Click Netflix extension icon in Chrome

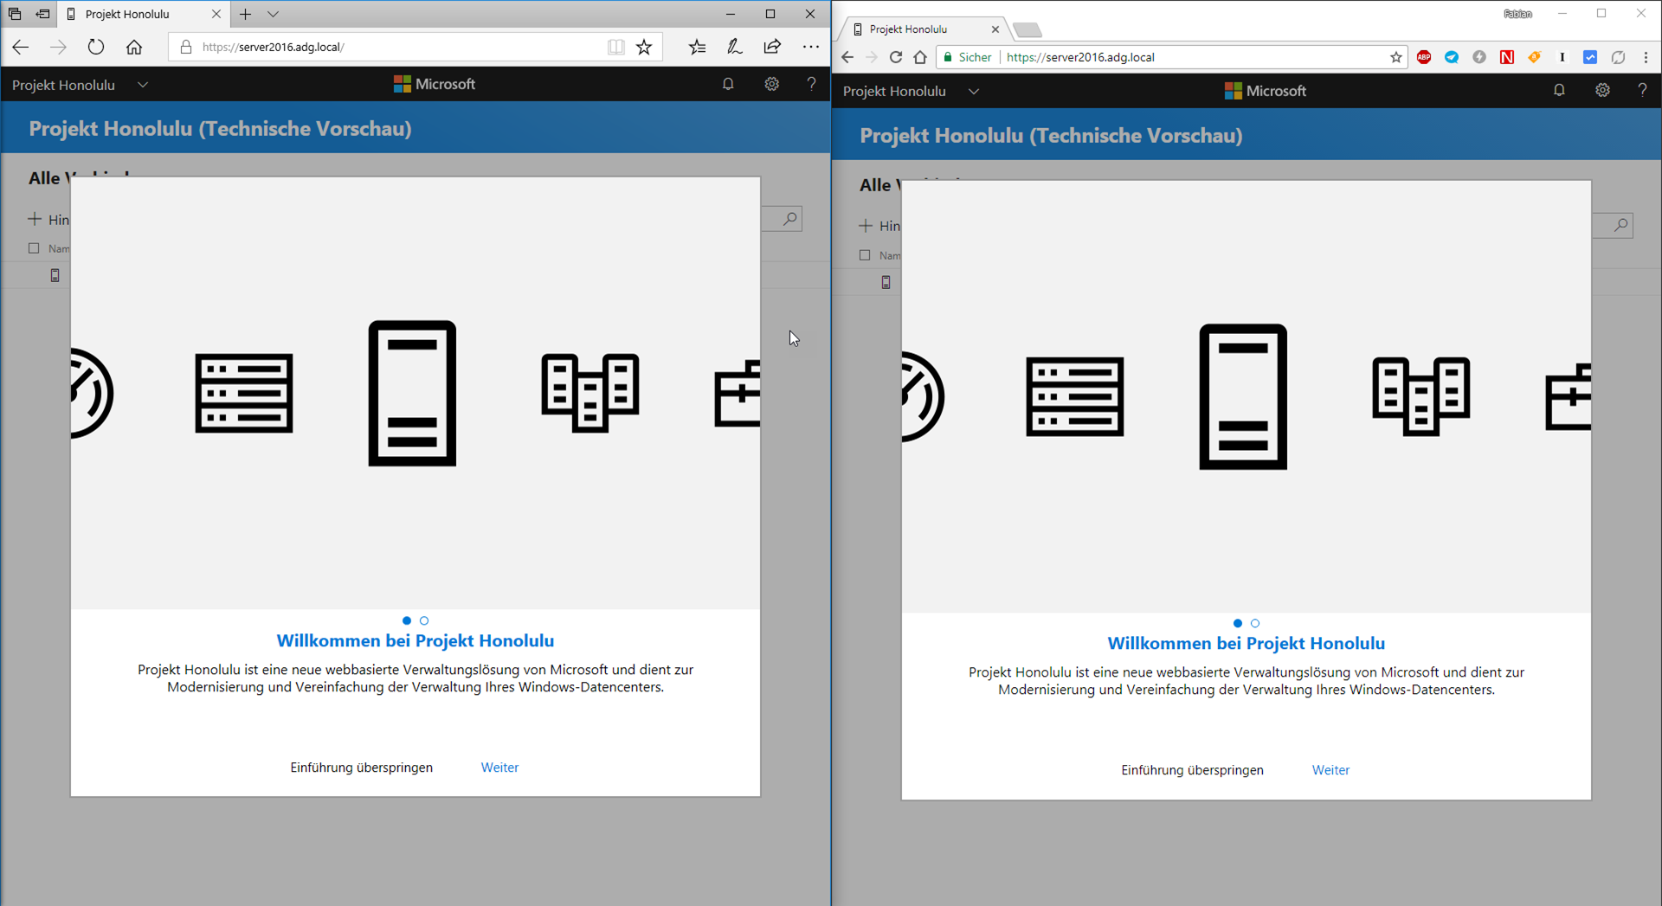click(x=1507, y=57)
